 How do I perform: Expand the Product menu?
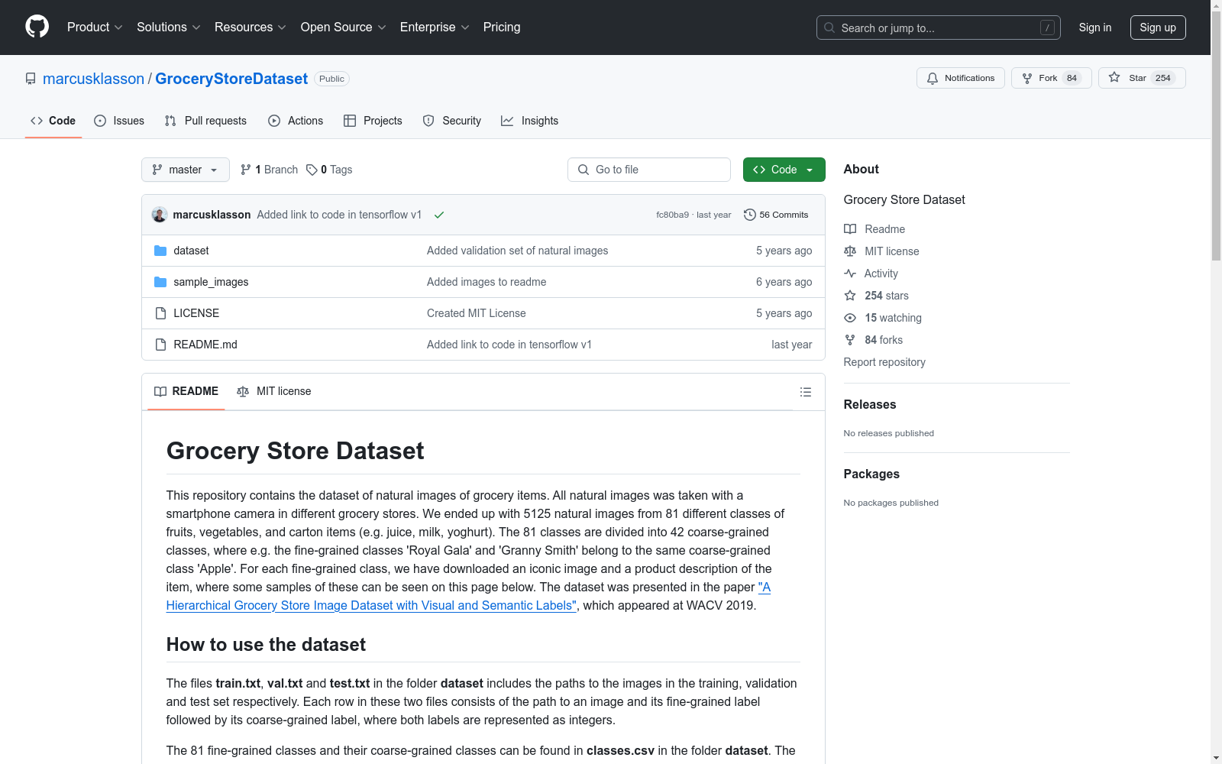click(x=95, y=27)
